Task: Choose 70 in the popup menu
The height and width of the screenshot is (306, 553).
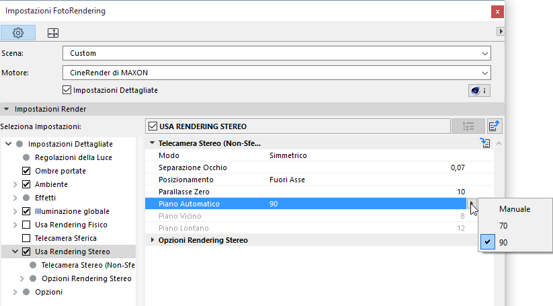Action: coord(503,226)
